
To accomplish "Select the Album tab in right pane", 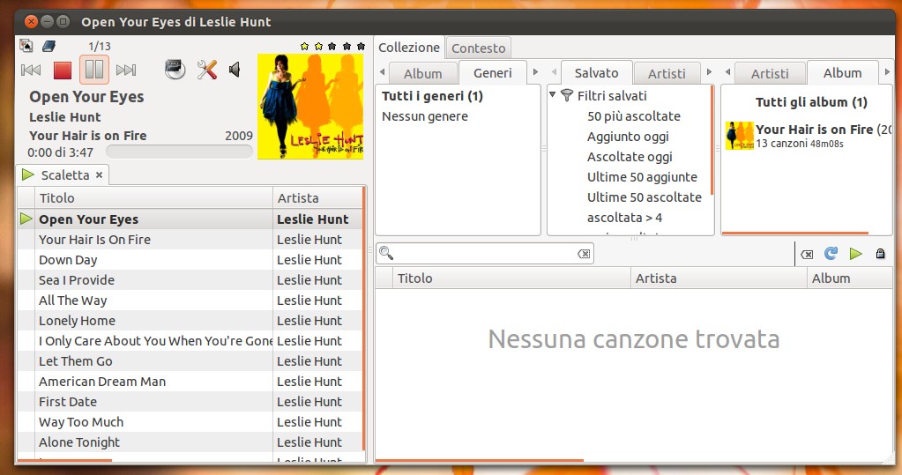I will tap(842, 72).
